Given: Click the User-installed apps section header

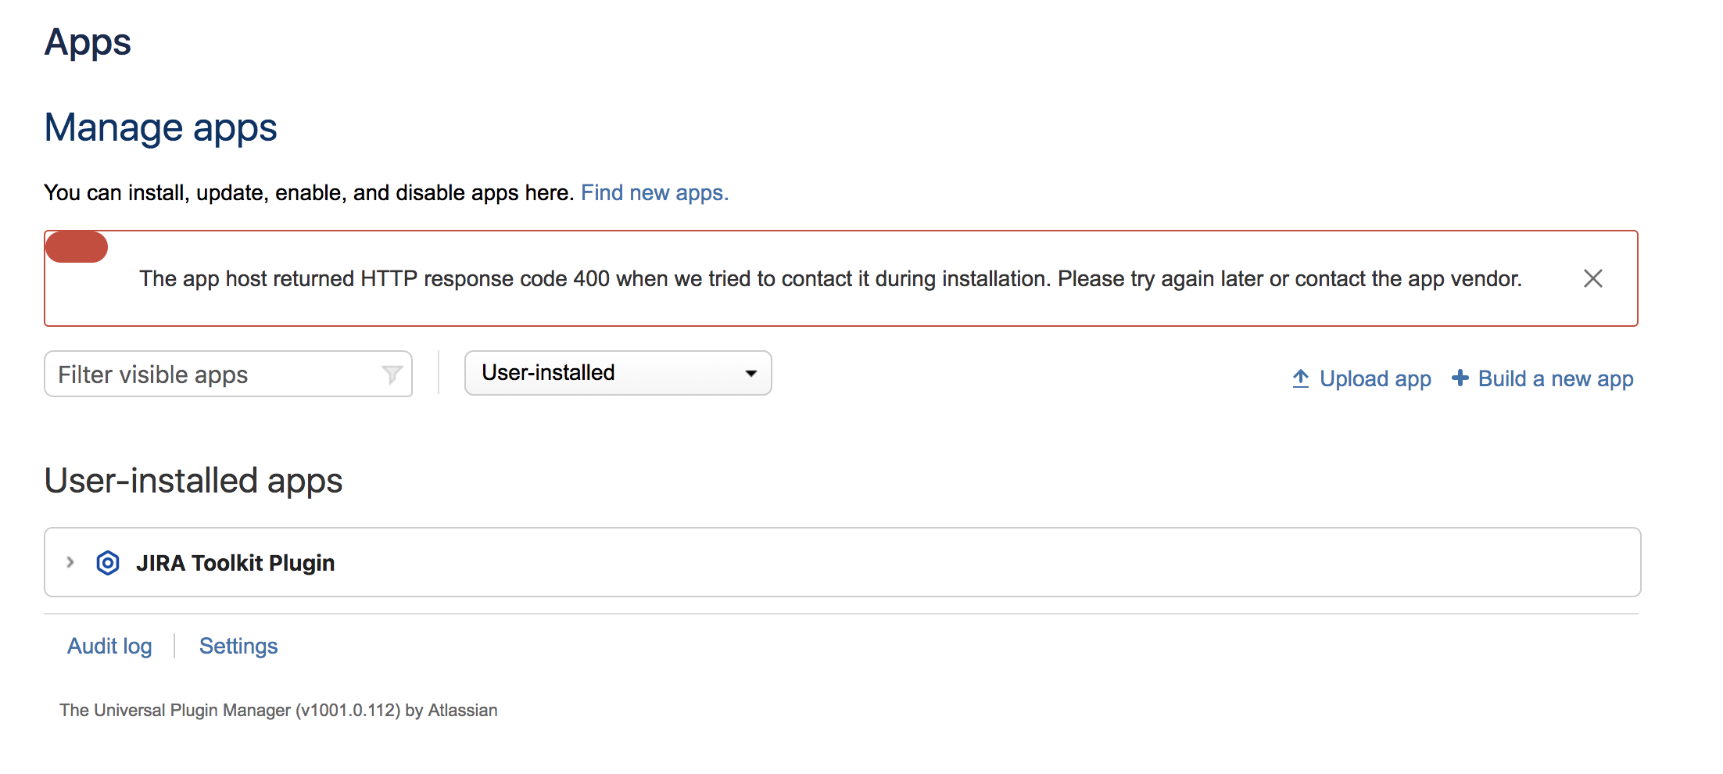Looking at the screenshot, I should click(194, 480).
